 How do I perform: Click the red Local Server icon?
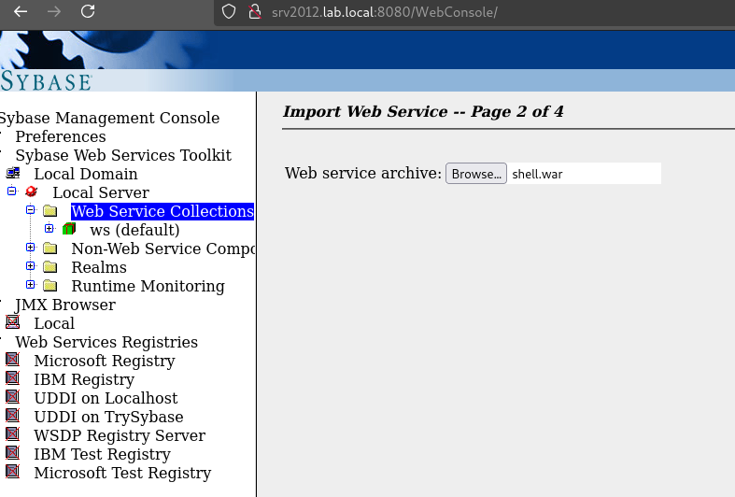pos(31,192)
